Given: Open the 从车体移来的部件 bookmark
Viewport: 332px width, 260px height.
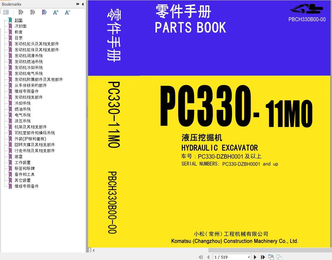Looking at the screenshot, I should click(31, 85).
